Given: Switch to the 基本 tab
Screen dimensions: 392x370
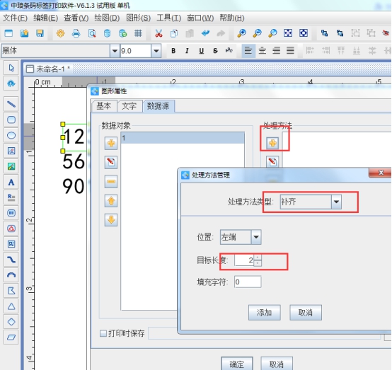Looking at the screenshot, I should (x=104, y=106).
